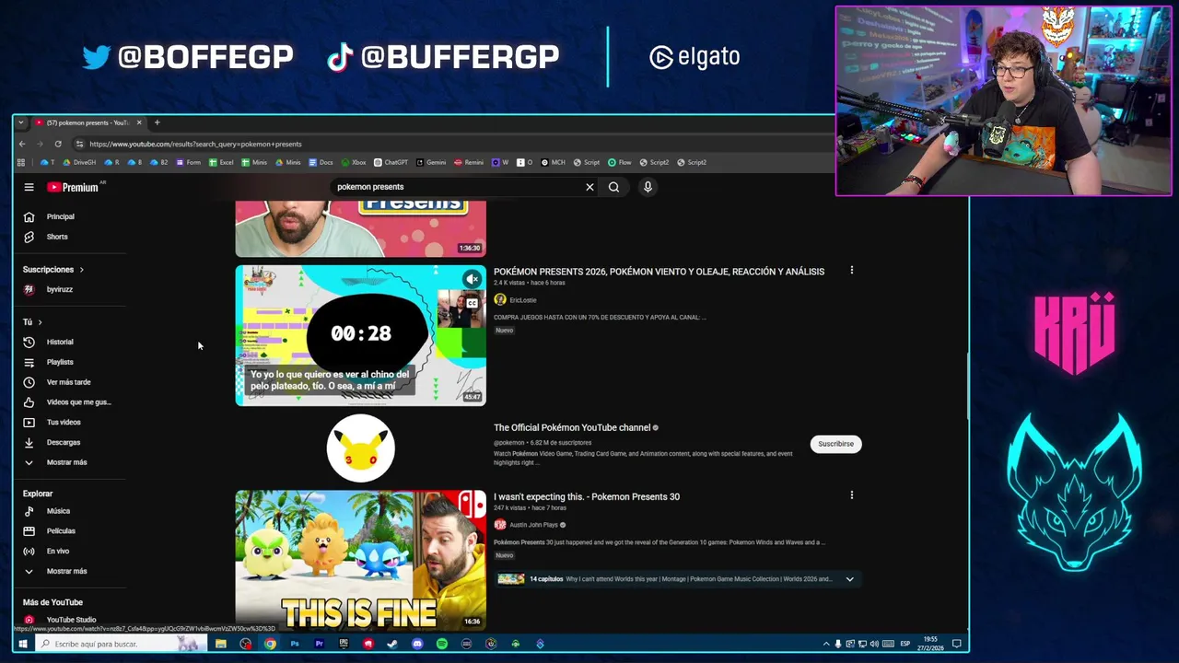This screenshot has width=1179, height=663.
Task: Open the ChatGPT bookmark
Action: click(x=391, y=162)
